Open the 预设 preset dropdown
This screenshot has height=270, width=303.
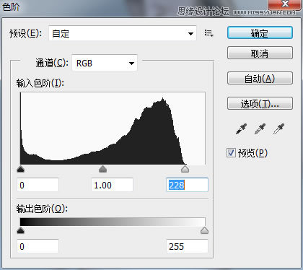pos(123,33)
